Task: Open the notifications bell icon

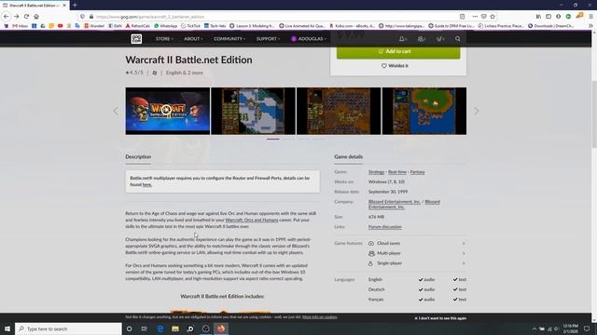Action: tap(402, 39)
